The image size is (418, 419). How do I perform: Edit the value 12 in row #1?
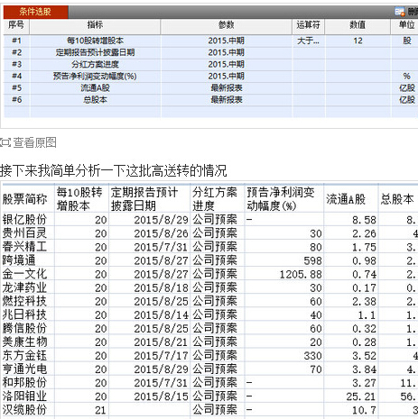coord(358,41)
